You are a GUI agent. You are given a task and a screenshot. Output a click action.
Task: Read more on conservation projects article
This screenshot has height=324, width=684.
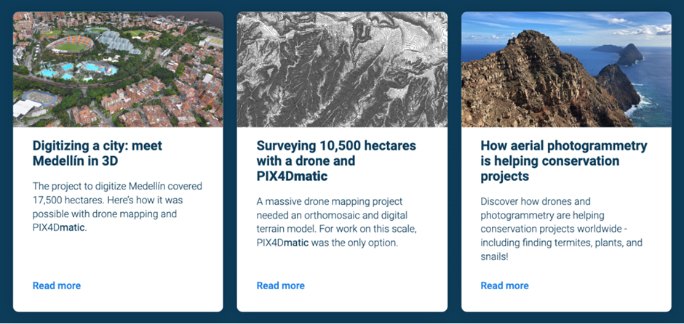(x=505, y=285)
